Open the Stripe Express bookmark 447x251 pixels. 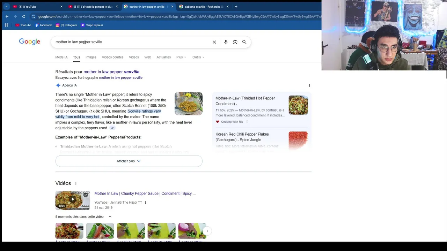[x=92, y=25]
